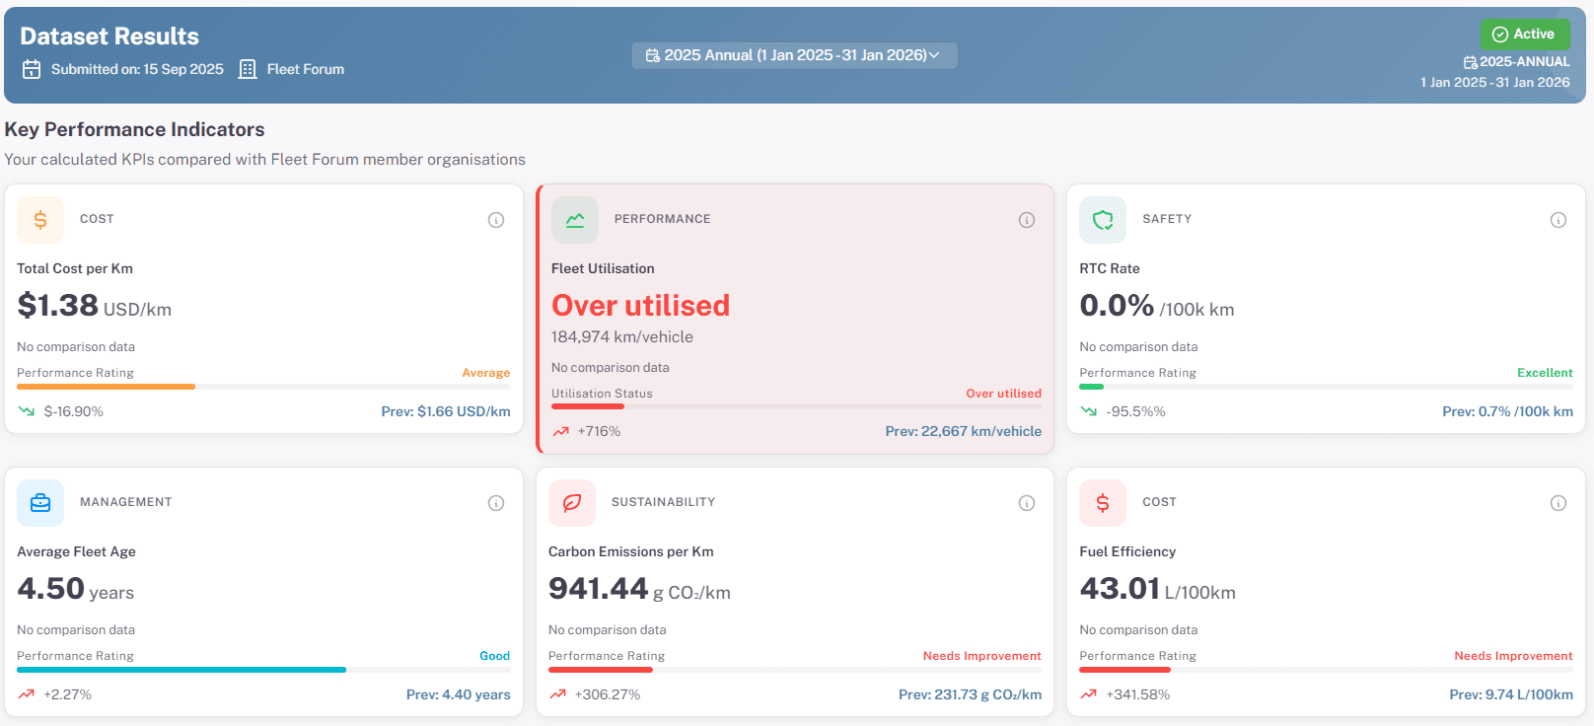This screenshot has height=726, width=1594.
Task: Click the 941.44 g CO₂/km value
Action: pyautogui.click(x=639, y=589)
